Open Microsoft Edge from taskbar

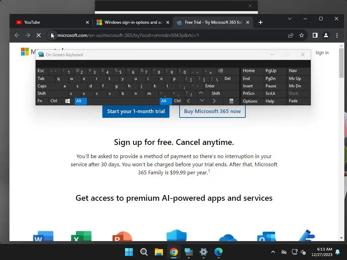(219, 252)
